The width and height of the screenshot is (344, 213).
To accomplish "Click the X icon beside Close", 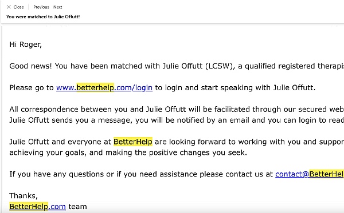I will 9,7.
